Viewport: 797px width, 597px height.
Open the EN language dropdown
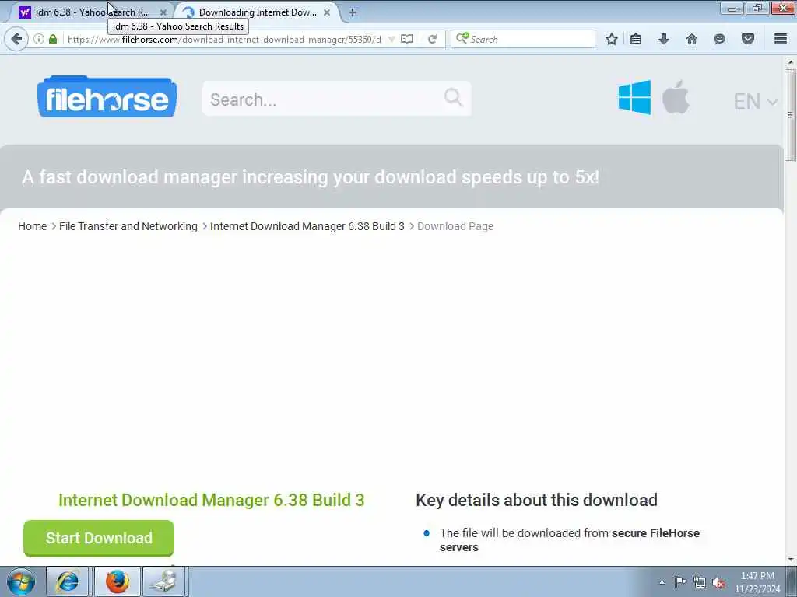755,102
